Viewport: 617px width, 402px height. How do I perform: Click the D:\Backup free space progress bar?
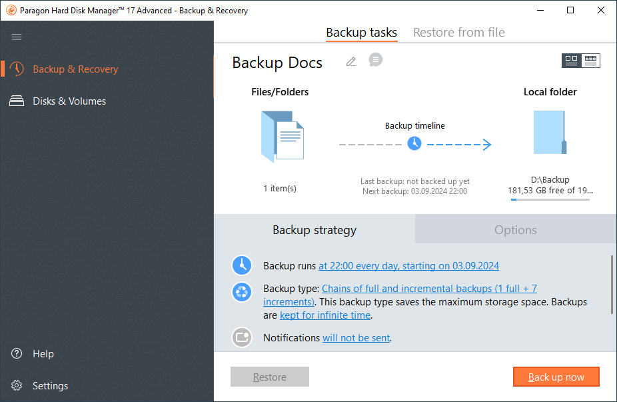[550, 199]
